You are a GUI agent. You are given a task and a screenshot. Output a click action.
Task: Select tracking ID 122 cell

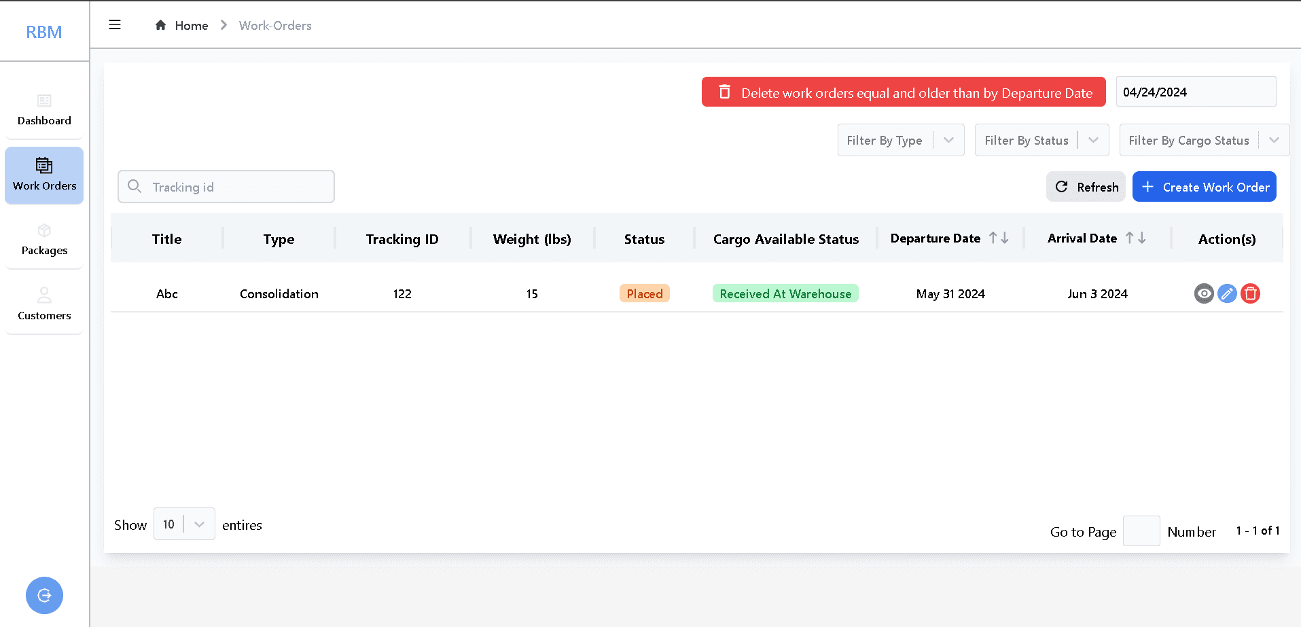click(402, 293)
